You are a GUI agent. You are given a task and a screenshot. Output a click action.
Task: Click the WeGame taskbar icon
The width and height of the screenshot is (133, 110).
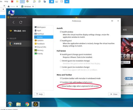[x=36, y=104]
